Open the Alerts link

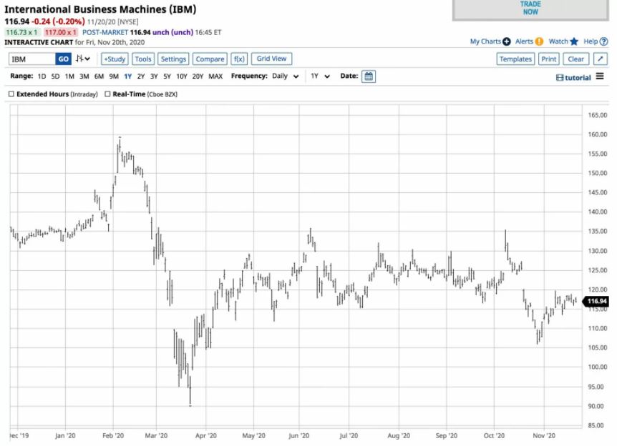524,41
